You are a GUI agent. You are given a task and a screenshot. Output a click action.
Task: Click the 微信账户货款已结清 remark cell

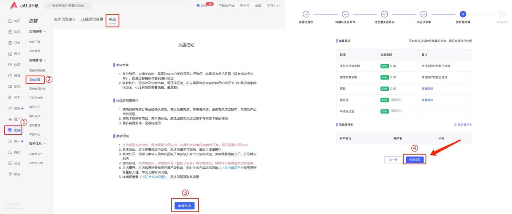(445, 77)
